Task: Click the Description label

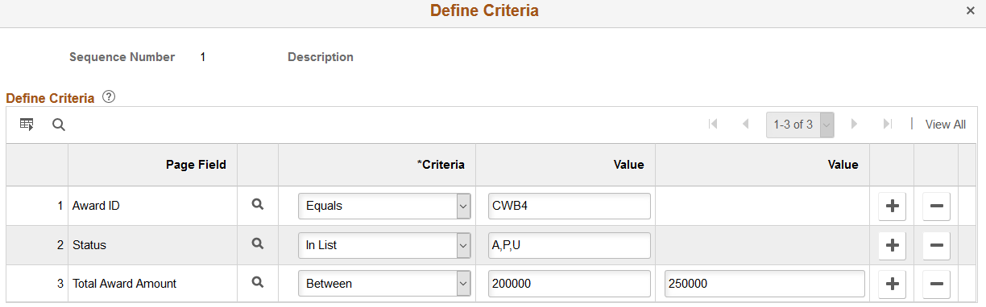Action: click(321, 57)
